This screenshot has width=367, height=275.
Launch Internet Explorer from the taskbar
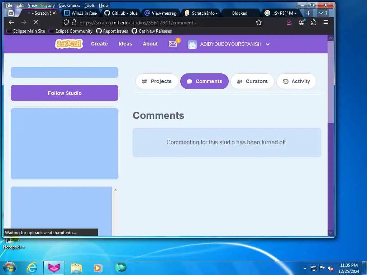coord(32,268)
